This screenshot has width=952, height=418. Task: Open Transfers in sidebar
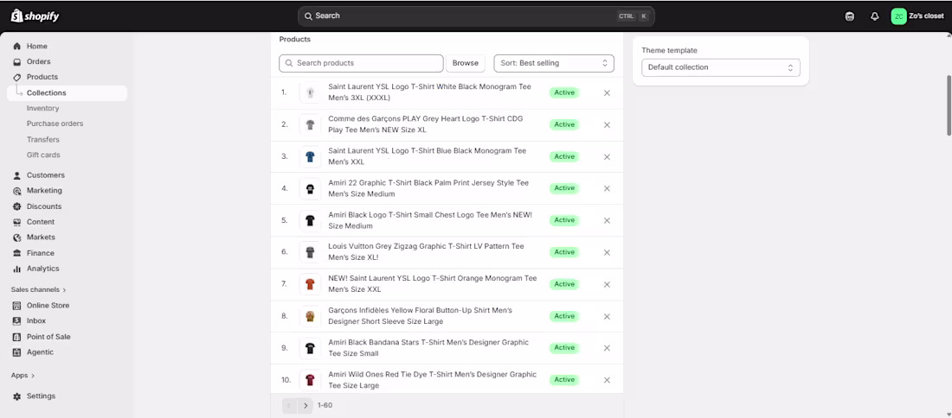tap(43, 139)
